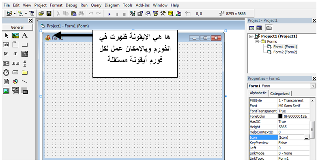Screen dimensions: 318x161
Task: Choose the Timer control icon
Action: coord(6,72)
